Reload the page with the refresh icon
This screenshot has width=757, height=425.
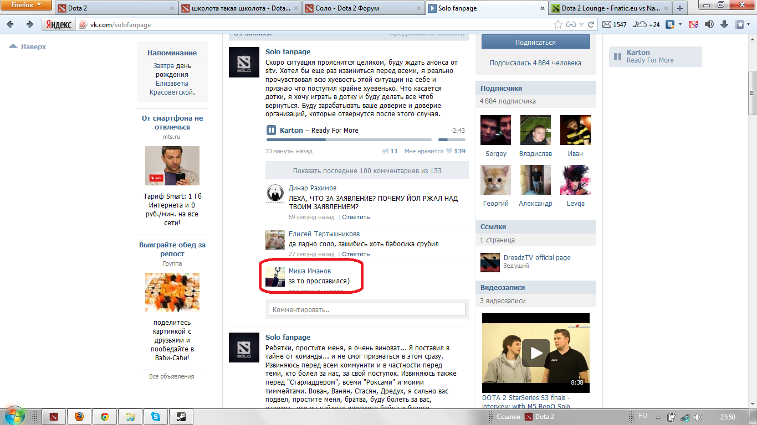591,24
